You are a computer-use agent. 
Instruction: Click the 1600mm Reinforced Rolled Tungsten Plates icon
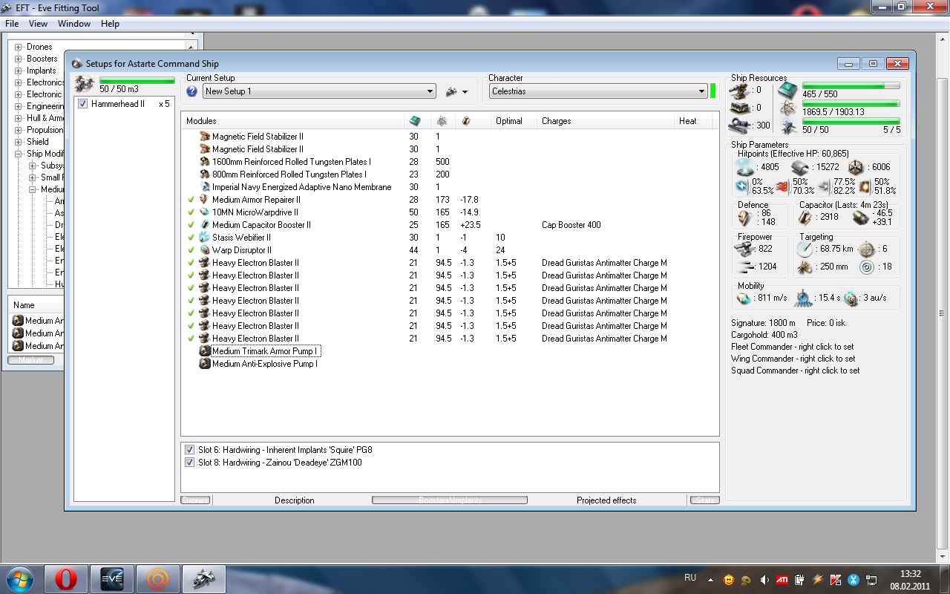205,162
